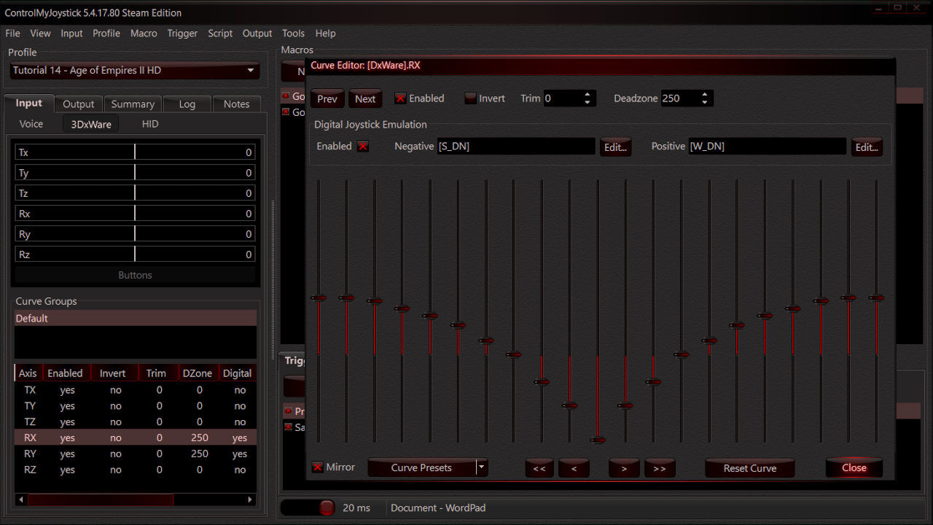Switch to the HID input tab
Viewport: 933px width, 525px height.
click(149, 123)
